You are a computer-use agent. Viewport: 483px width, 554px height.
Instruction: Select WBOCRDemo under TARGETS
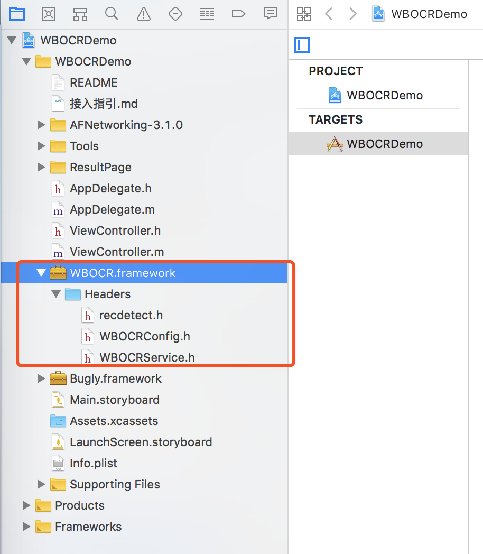point(378,144)
